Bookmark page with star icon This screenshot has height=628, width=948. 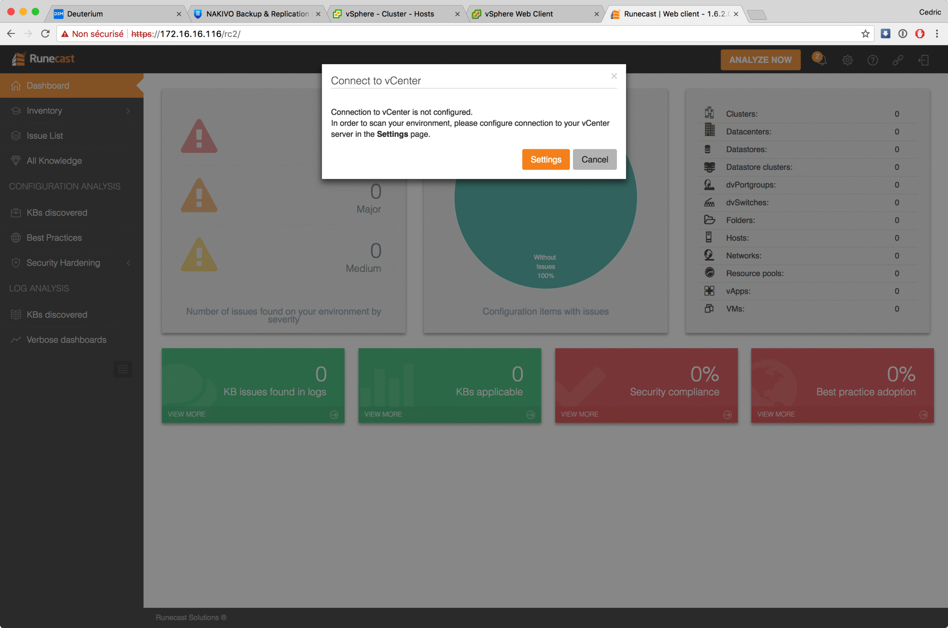click(865, 34)
